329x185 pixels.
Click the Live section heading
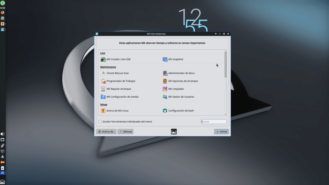coord(103,53)
